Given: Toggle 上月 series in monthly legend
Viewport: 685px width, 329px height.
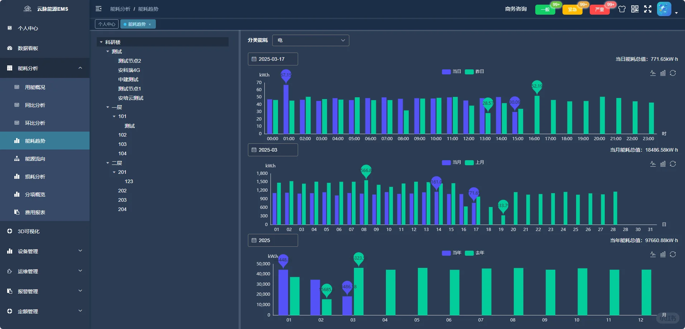Looking at the screenshot, I should tap(474, 162).
